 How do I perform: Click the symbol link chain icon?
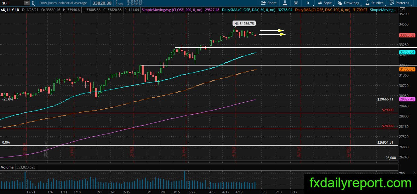[x=33, y=3]
